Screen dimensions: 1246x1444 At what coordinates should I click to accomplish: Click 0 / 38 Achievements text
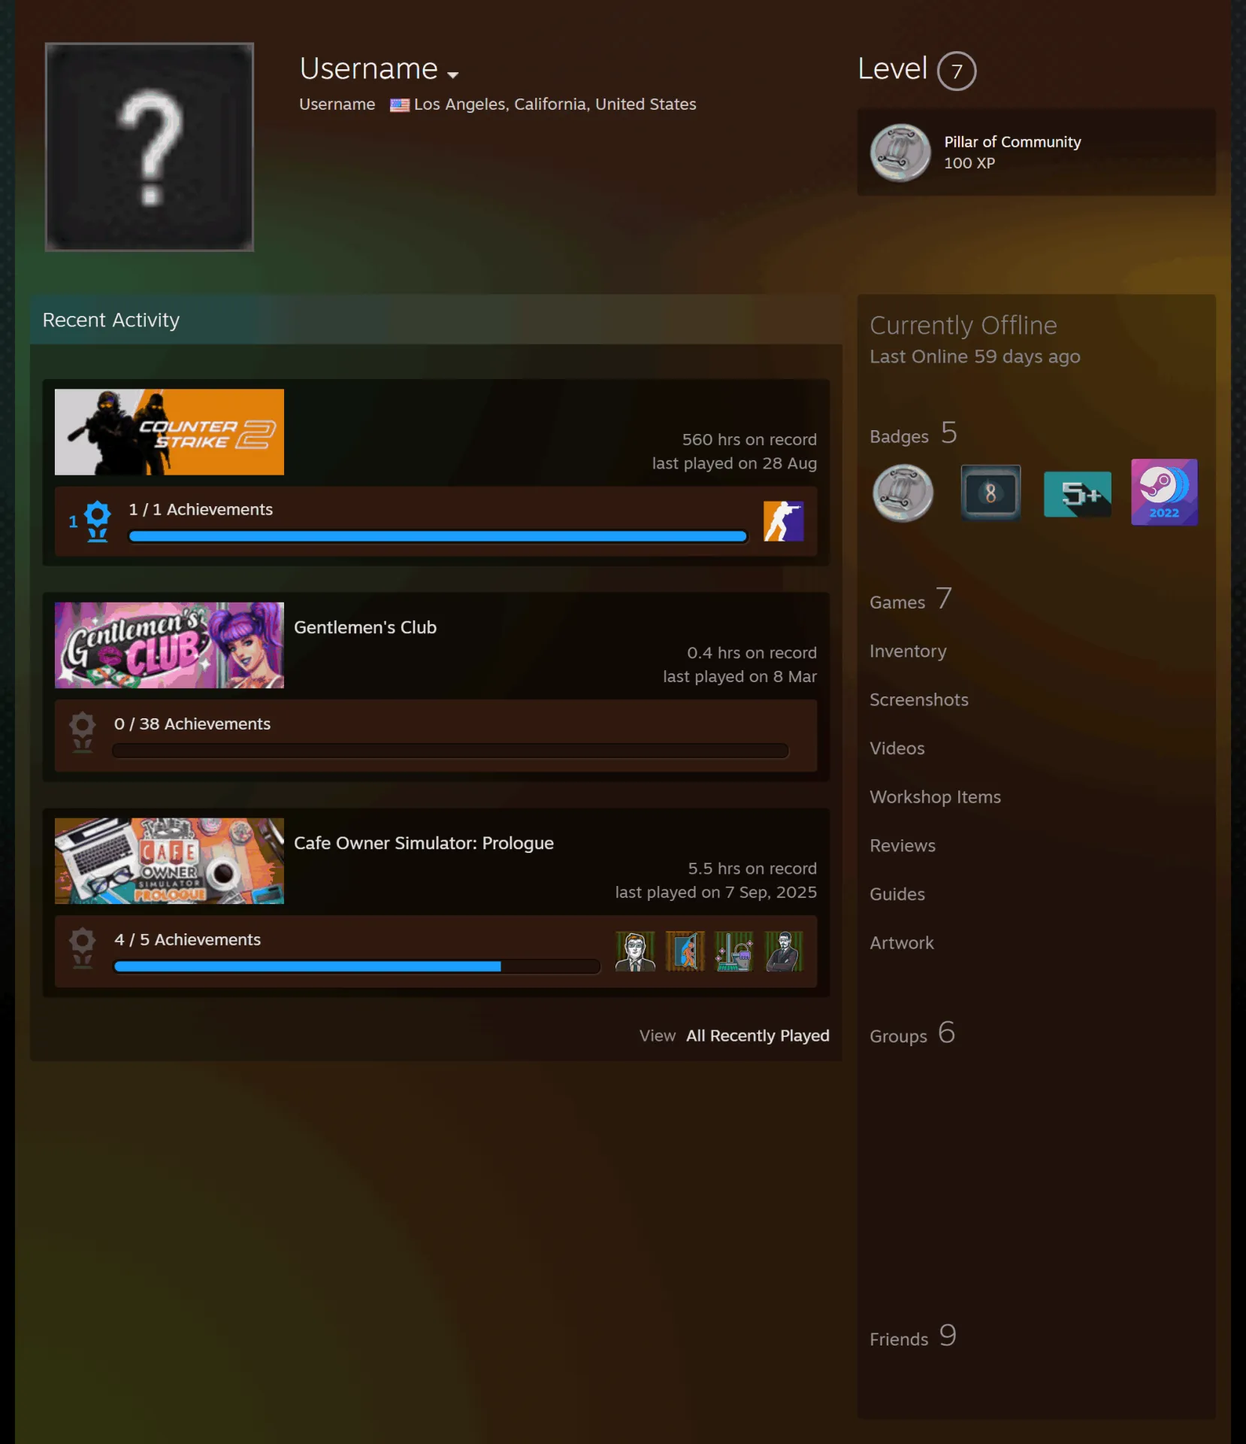(192, 724)
